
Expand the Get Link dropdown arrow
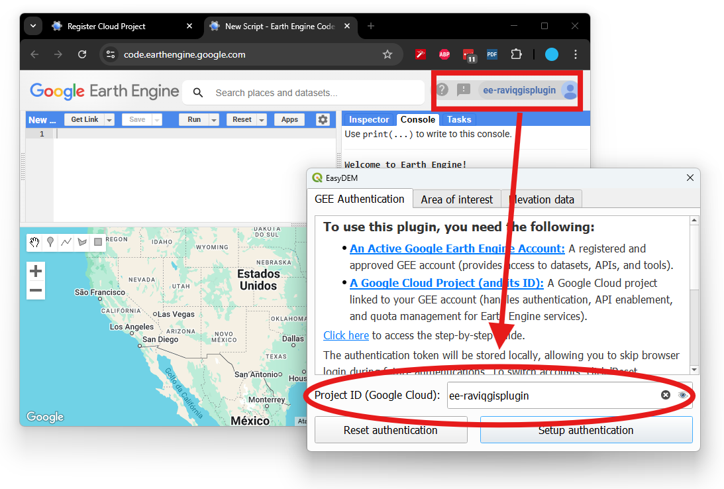coord(109,120)
